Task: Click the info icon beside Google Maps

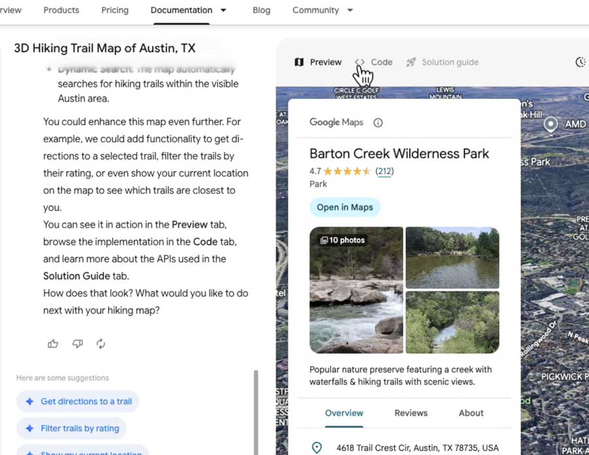Action: pos(378,122)
